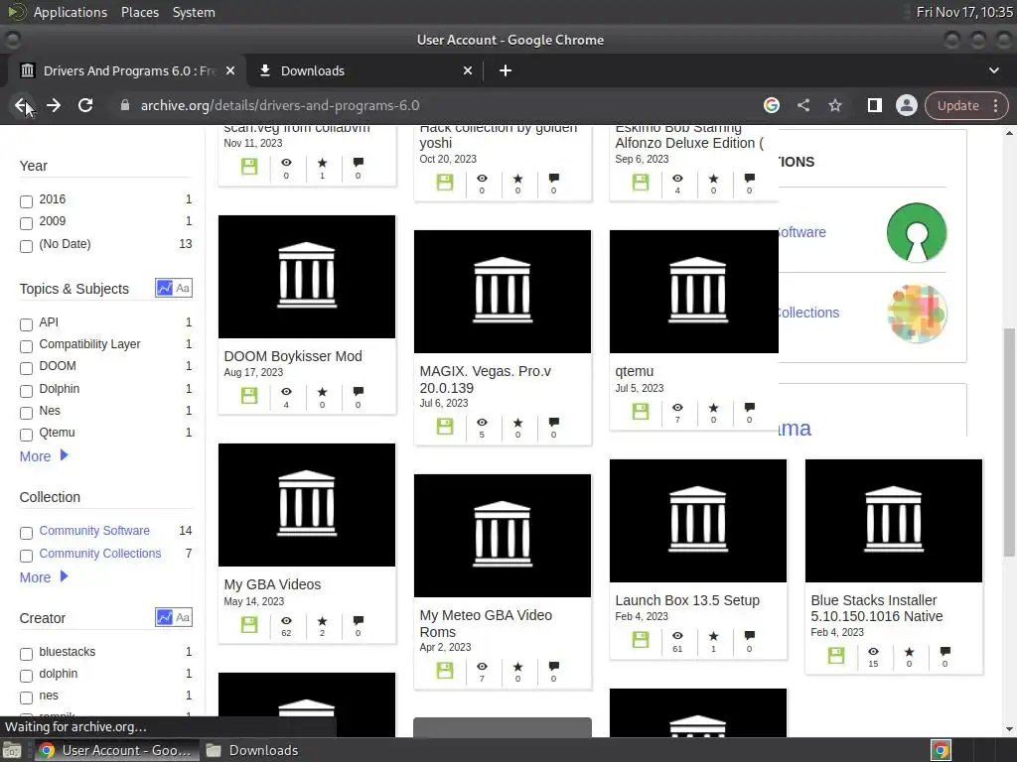This screenshot has height=762, width=1017.
Task: Reload the archive.org page
Action: click(85, 105)
